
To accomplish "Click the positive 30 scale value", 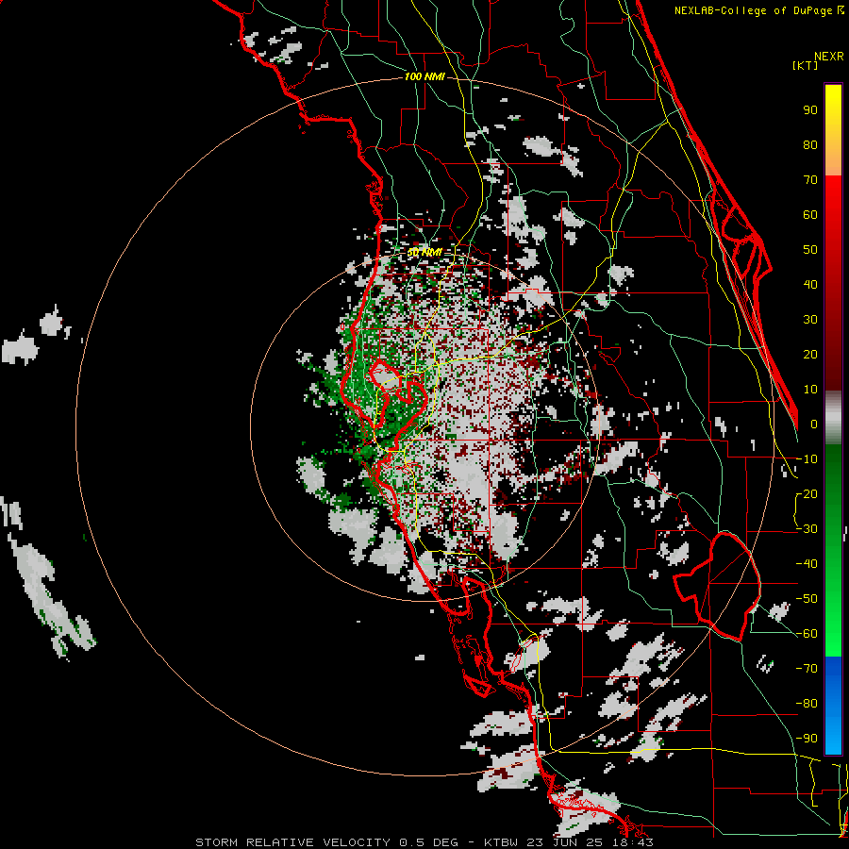I will tap(810, 320).
